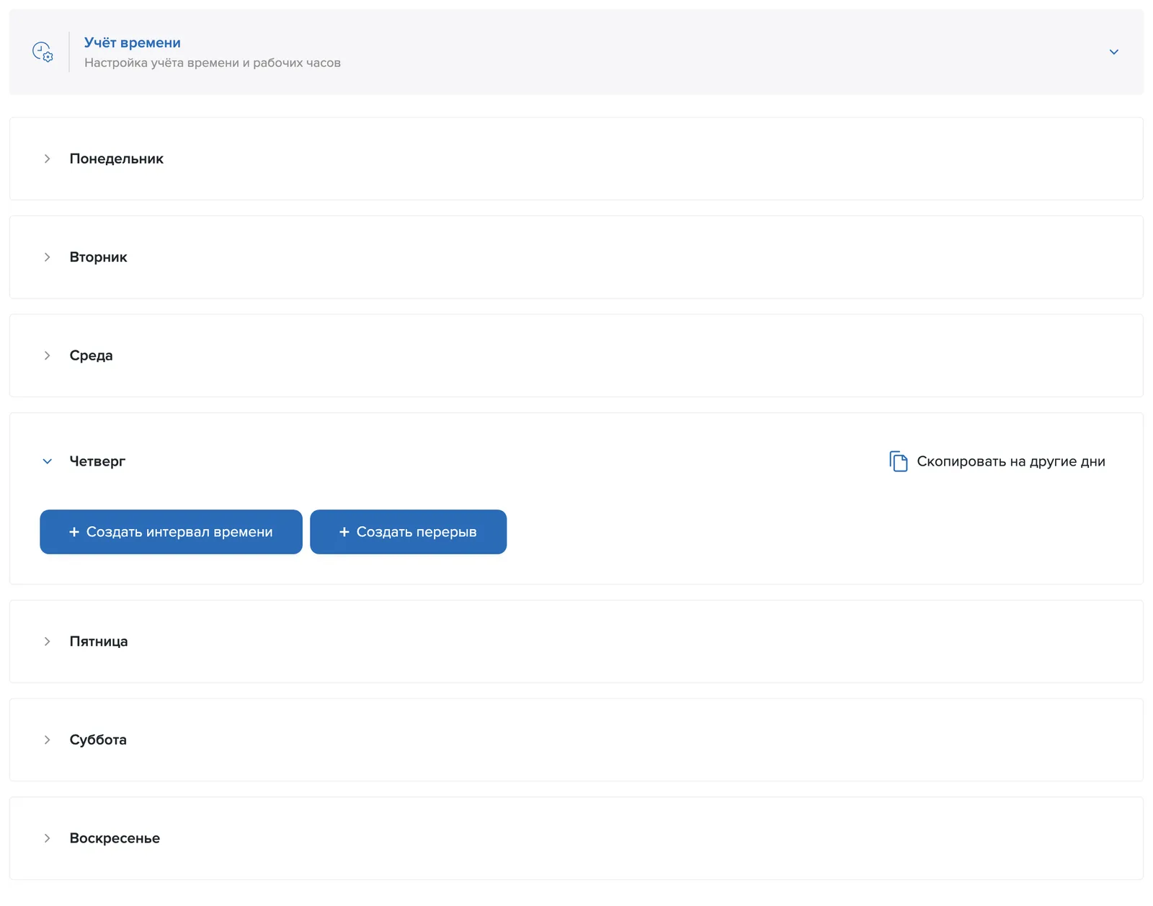Click the clock settings icon in header
The height and width of the screenshot is (906, 1153).
point(43,52)
